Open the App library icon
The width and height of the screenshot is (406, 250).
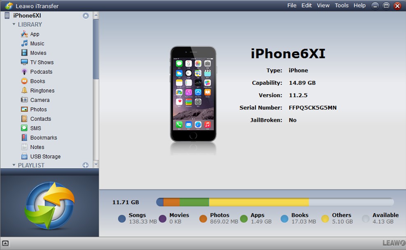[24, 34]
